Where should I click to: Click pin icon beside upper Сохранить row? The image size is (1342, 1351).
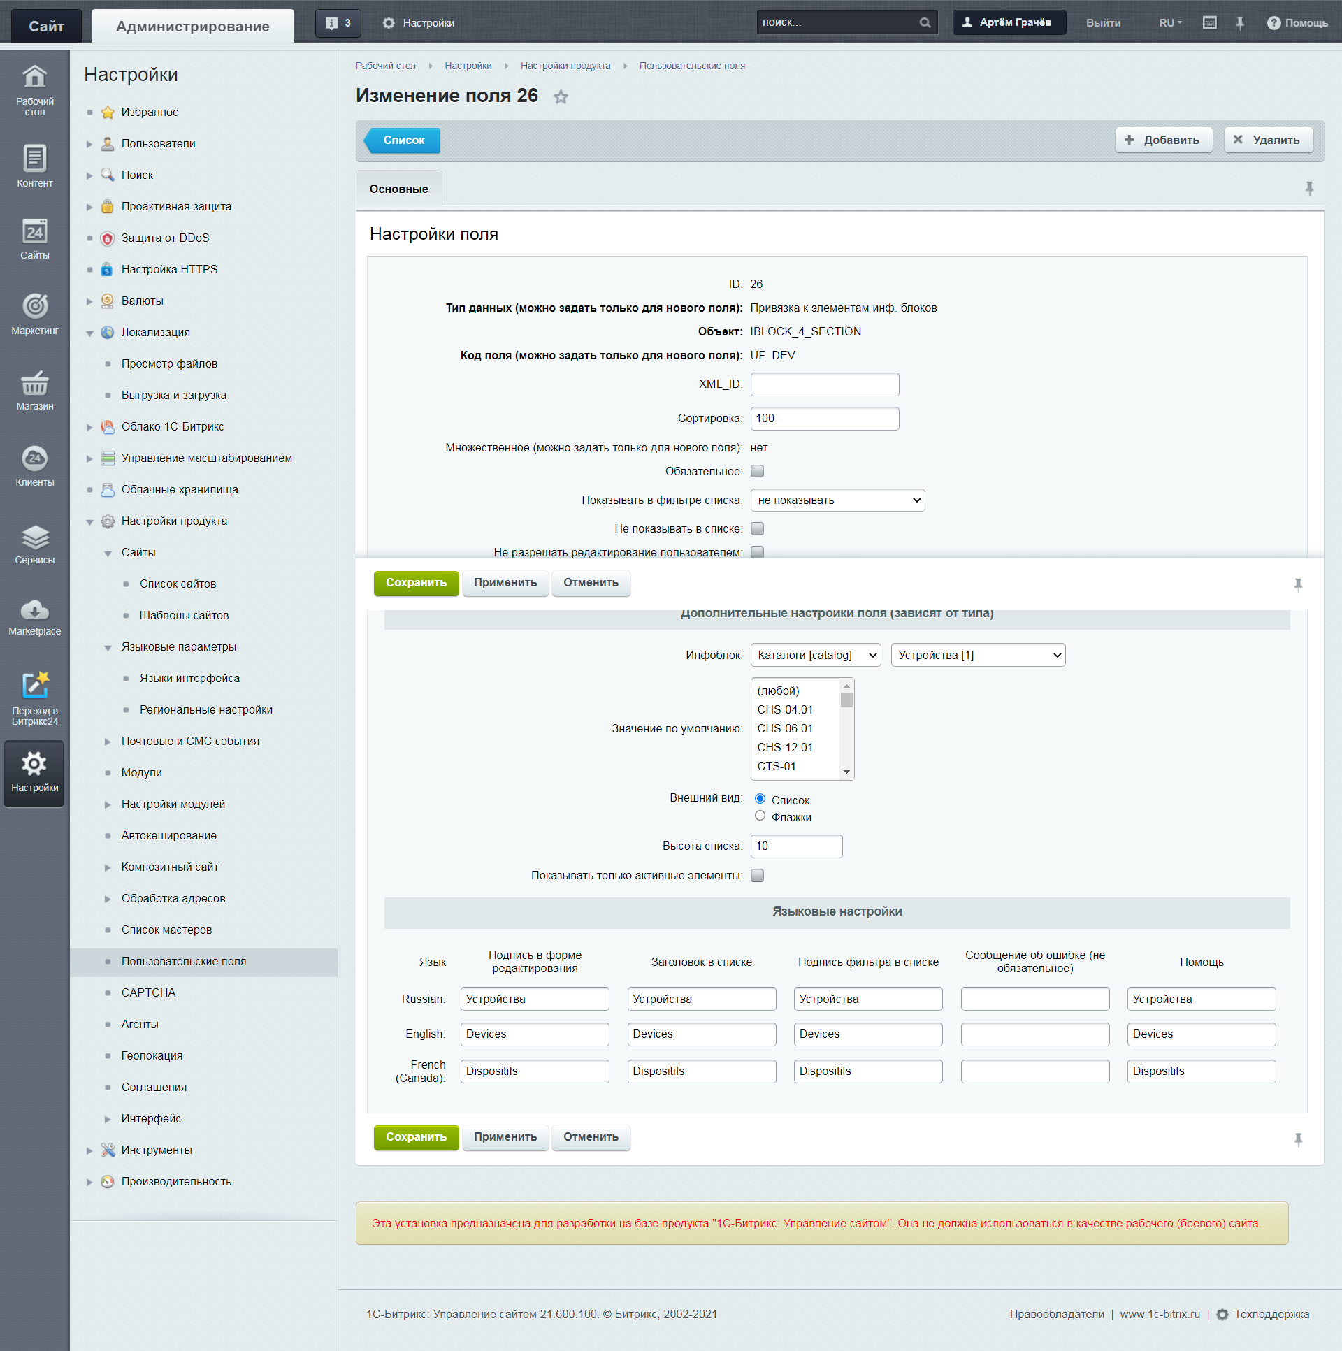(1298, 584)
